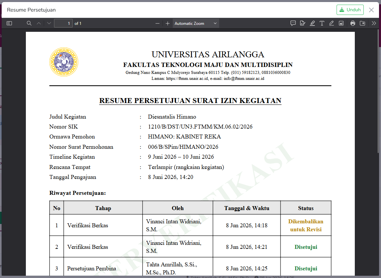Click 'Riwayat Persetujuan:' heading
381x278 pixels.
(78, 193)
